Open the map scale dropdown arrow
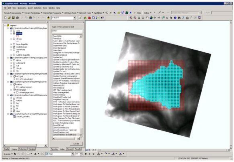Image resolution: width=234 pixels, height=162 pixels. 75,18
